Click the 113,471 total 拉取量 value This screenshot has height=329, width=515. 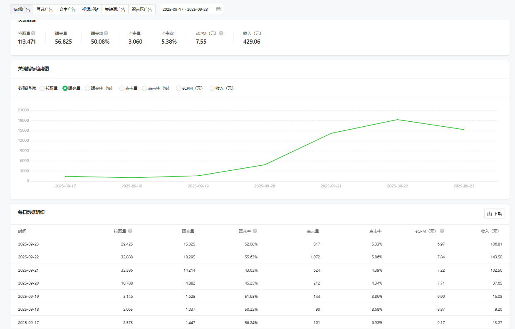click(x=27, y=42)
